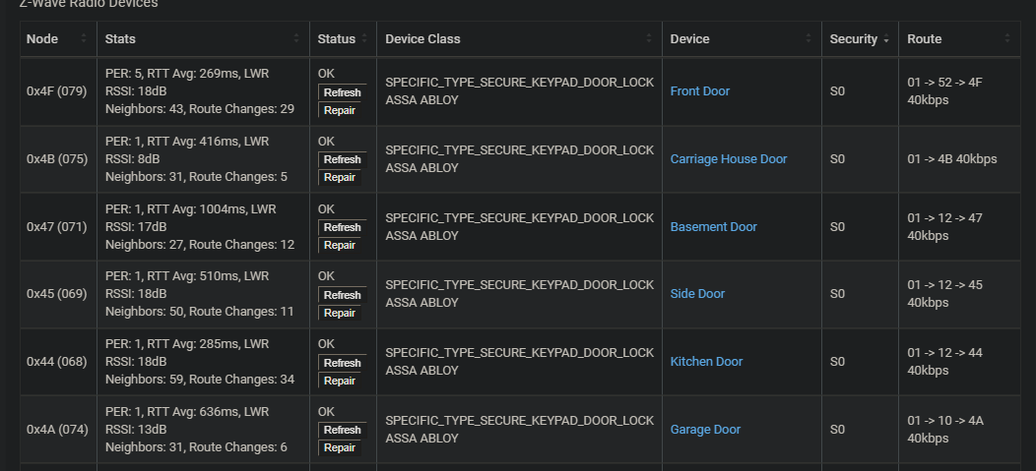The height and width of the screenshot is (471, 1036).
Task: Open the Front Door device
Action: click(699, 91)
